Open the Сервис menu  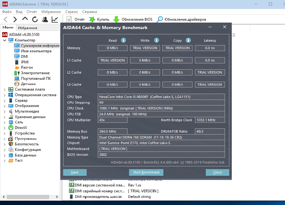coord(71,12)
